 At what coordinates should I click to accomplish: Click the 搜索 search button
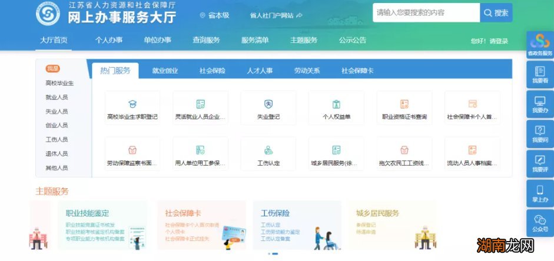(496, 13)
